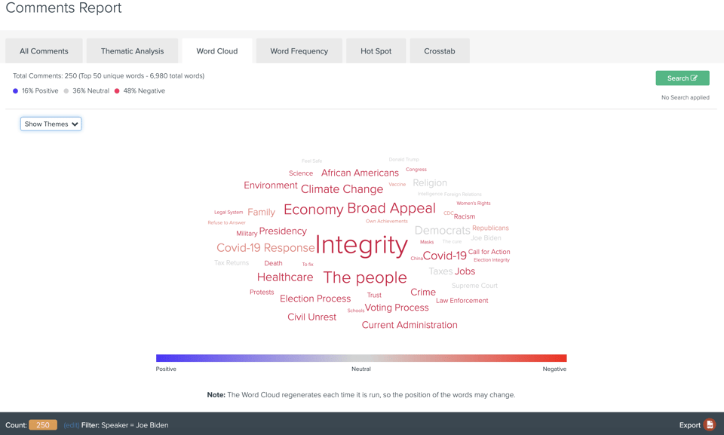724x435 pixels.
Task: Click the Search button edit icon
Action: [x=694, y=78]
